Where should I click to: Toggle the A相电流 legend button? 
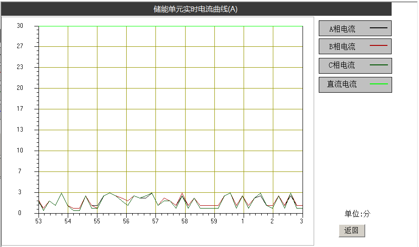(x=355, y=28)
